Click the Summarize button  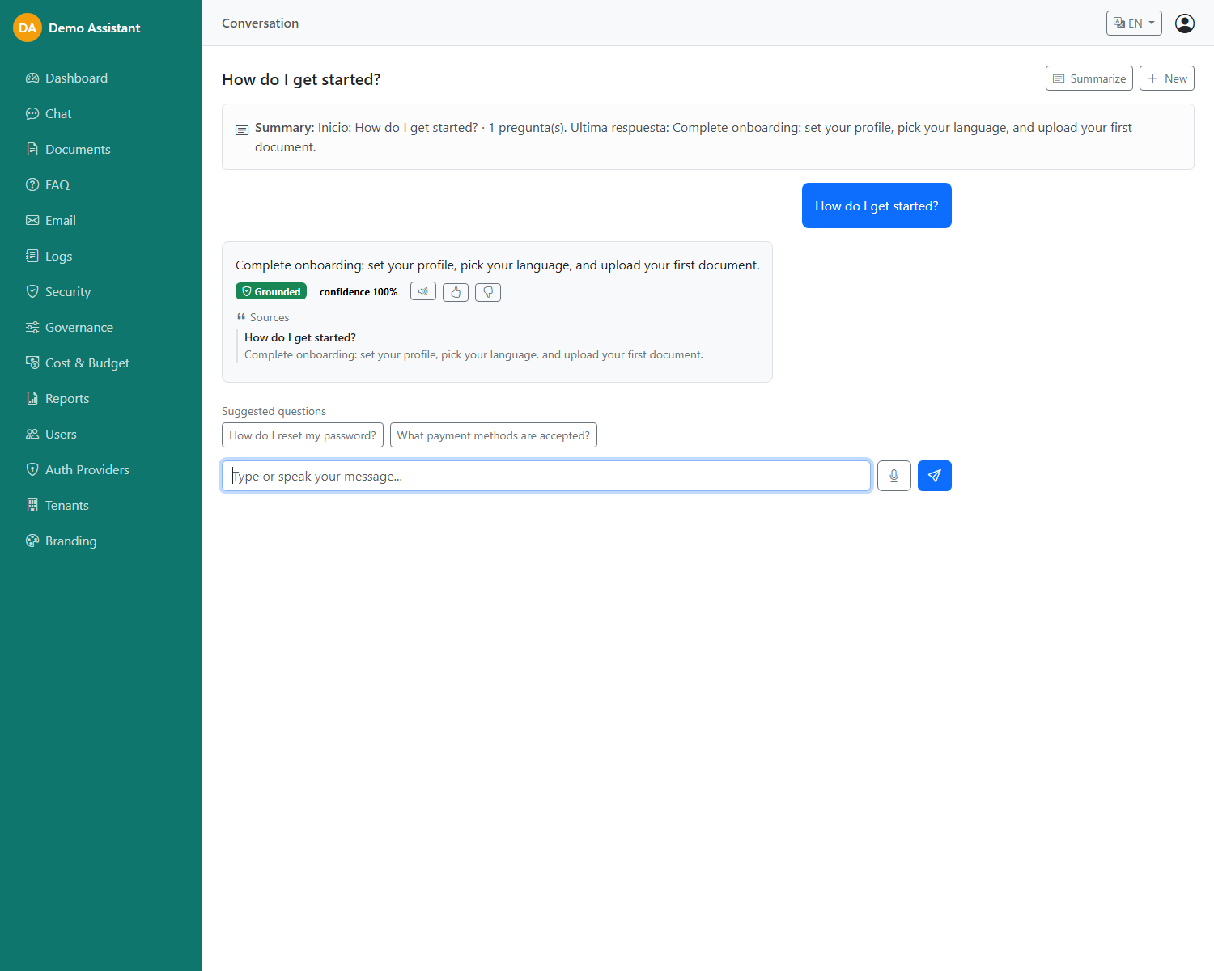click(x=1089, y=78)
